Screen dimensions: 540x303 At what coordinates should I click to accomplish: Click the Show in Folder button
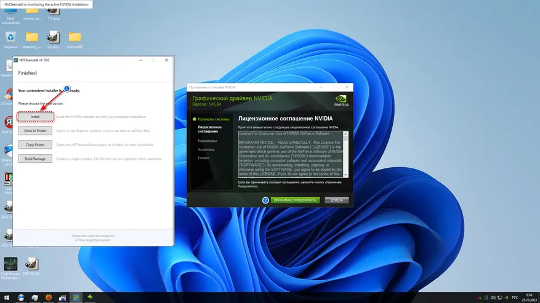click(x=36, y=131)
